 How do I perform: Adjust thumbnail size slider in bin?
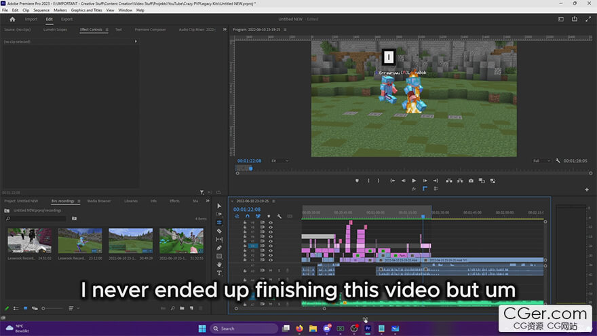52,308
